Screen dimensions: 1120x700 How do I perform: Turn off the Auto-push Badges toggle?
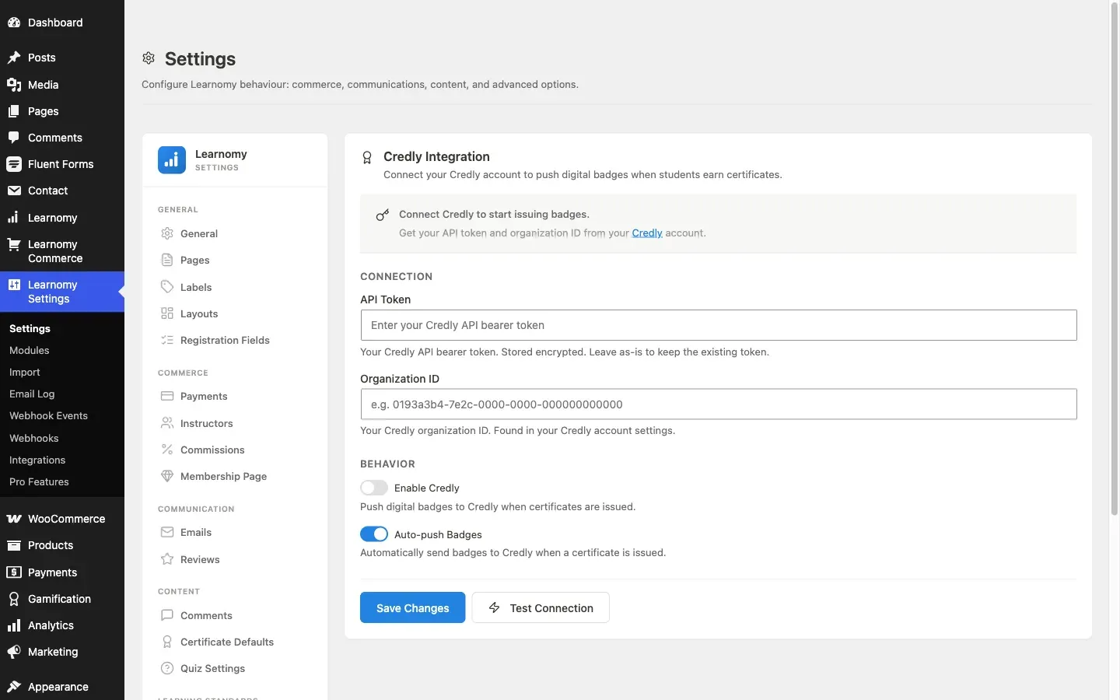point(374,534)
